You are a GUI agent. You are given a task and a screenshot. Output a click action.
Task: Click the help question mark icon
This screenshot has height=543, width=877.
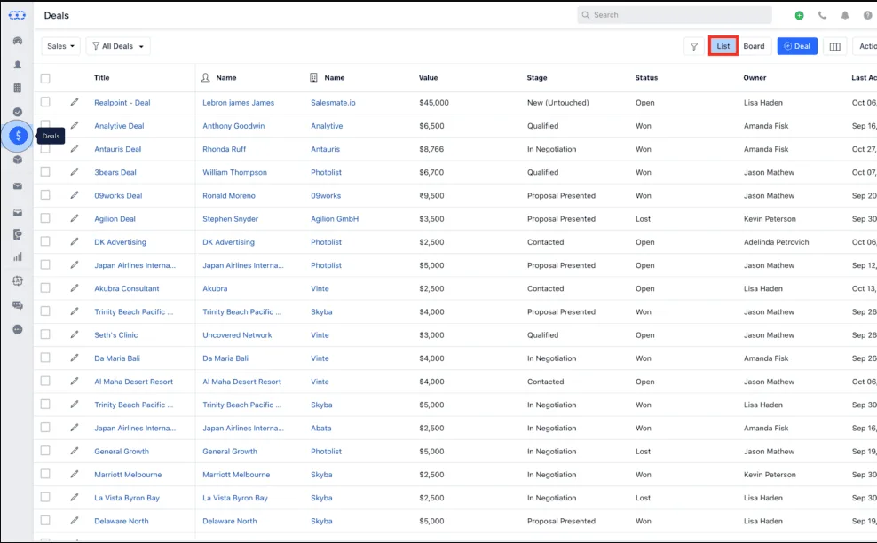[x=867, y=15]
